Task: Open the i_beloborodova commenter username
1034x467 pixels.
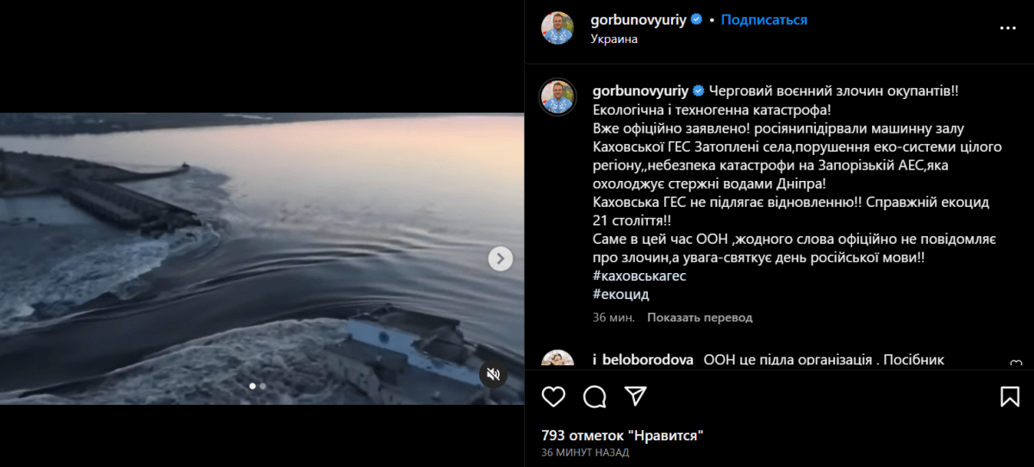Action: (643, 359)
